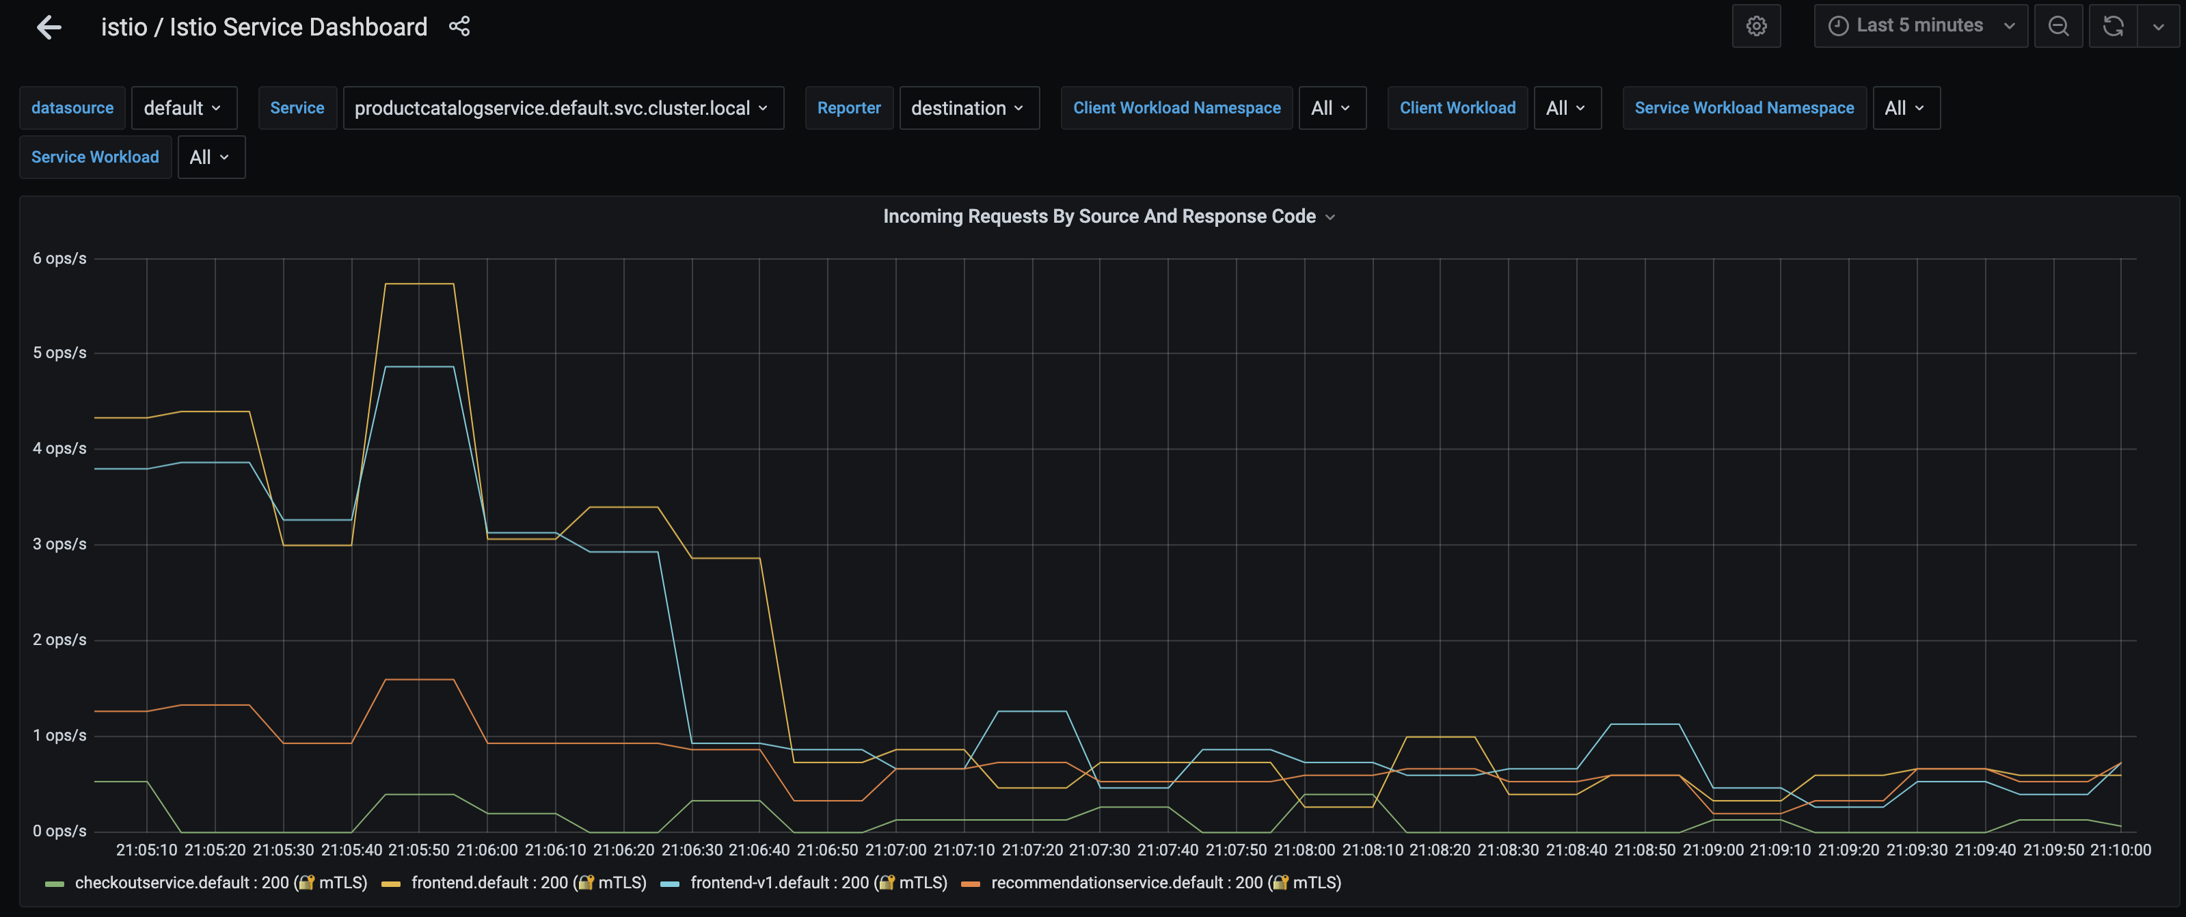Click frontend.default legend color swatch
The width and height of the screenshot is (2186, 917).
[390, 884]
